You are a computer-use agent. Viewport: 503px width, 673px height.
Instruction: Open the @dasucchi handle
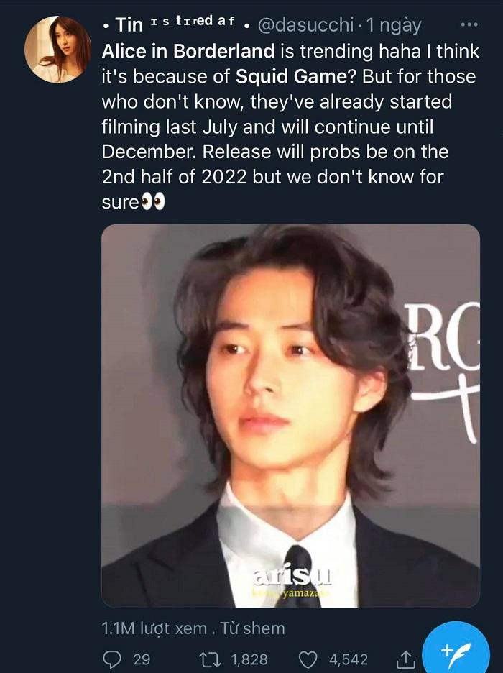[305, 25]
